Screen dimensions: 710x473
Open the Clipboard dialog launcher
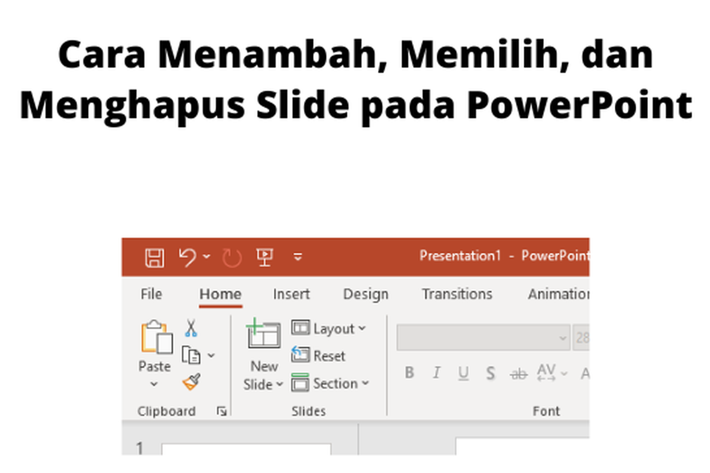221,411
